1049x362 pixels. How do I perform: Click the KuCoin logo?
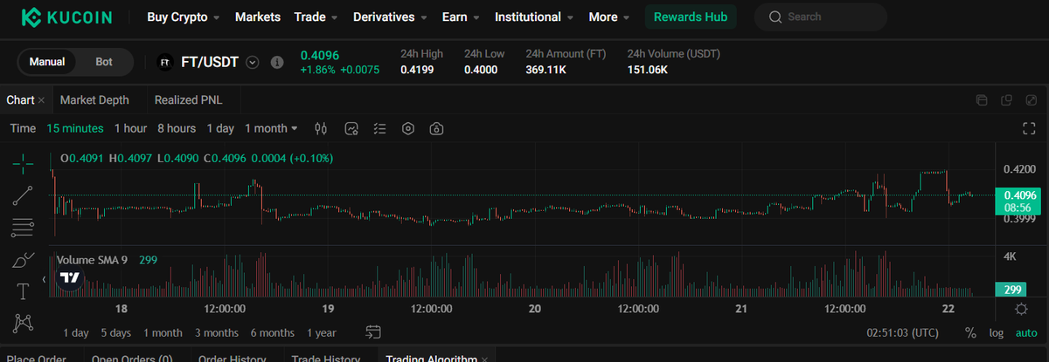click(68, 17)
